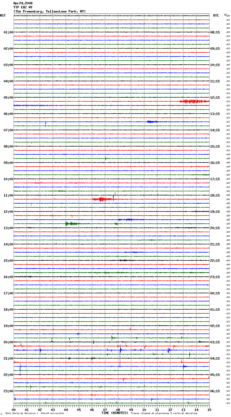Screen dimensions: 231x417
Task: Select the 03:00 MST hour label
Action: 8,65
